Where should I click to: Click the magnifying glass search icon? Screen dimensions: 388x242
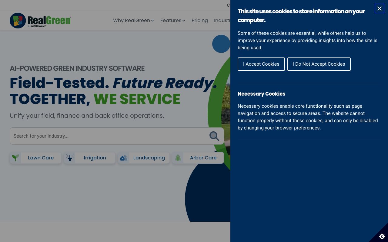pyautogui.click(x=214, y=136)
